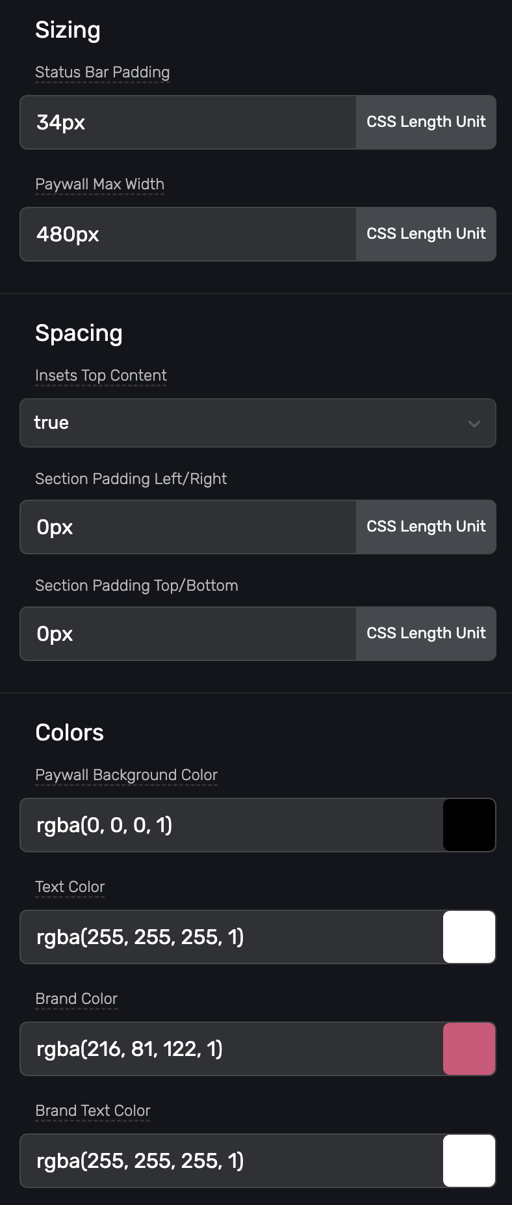The width and height of the screenshot is (512, 1205).
Task: Click the Insets Top Content chevron arrow
Action: point(474,424)
